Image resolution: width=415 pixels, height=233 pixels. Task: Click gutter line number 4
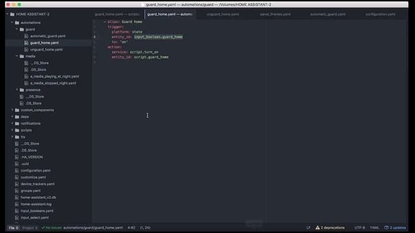tap(95, 37)
